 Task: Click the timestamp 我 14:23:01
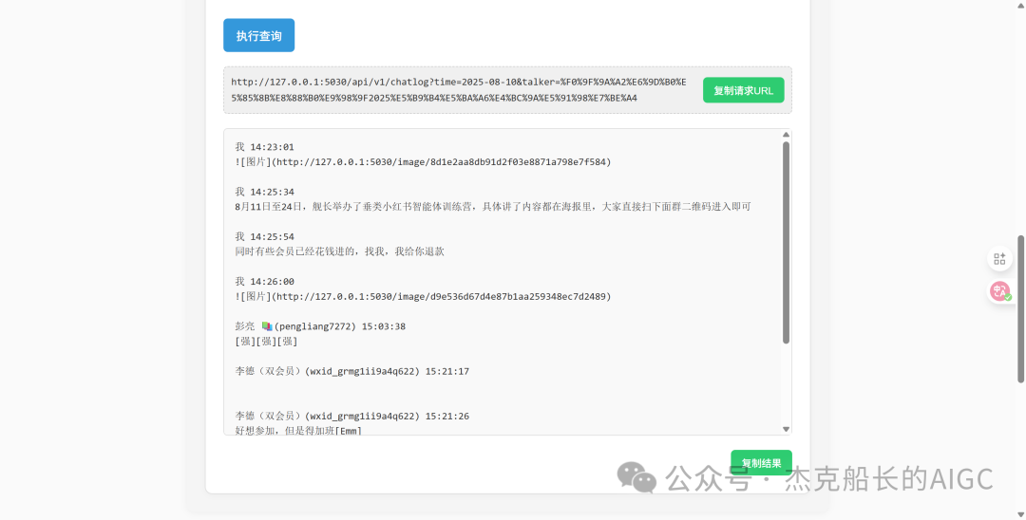[x=264, y=147]
